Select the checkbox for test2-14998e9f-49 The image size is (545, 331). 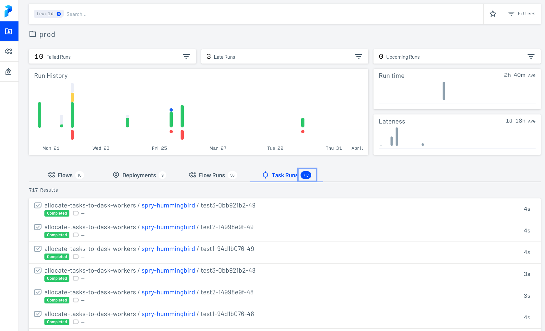(38, 227)
